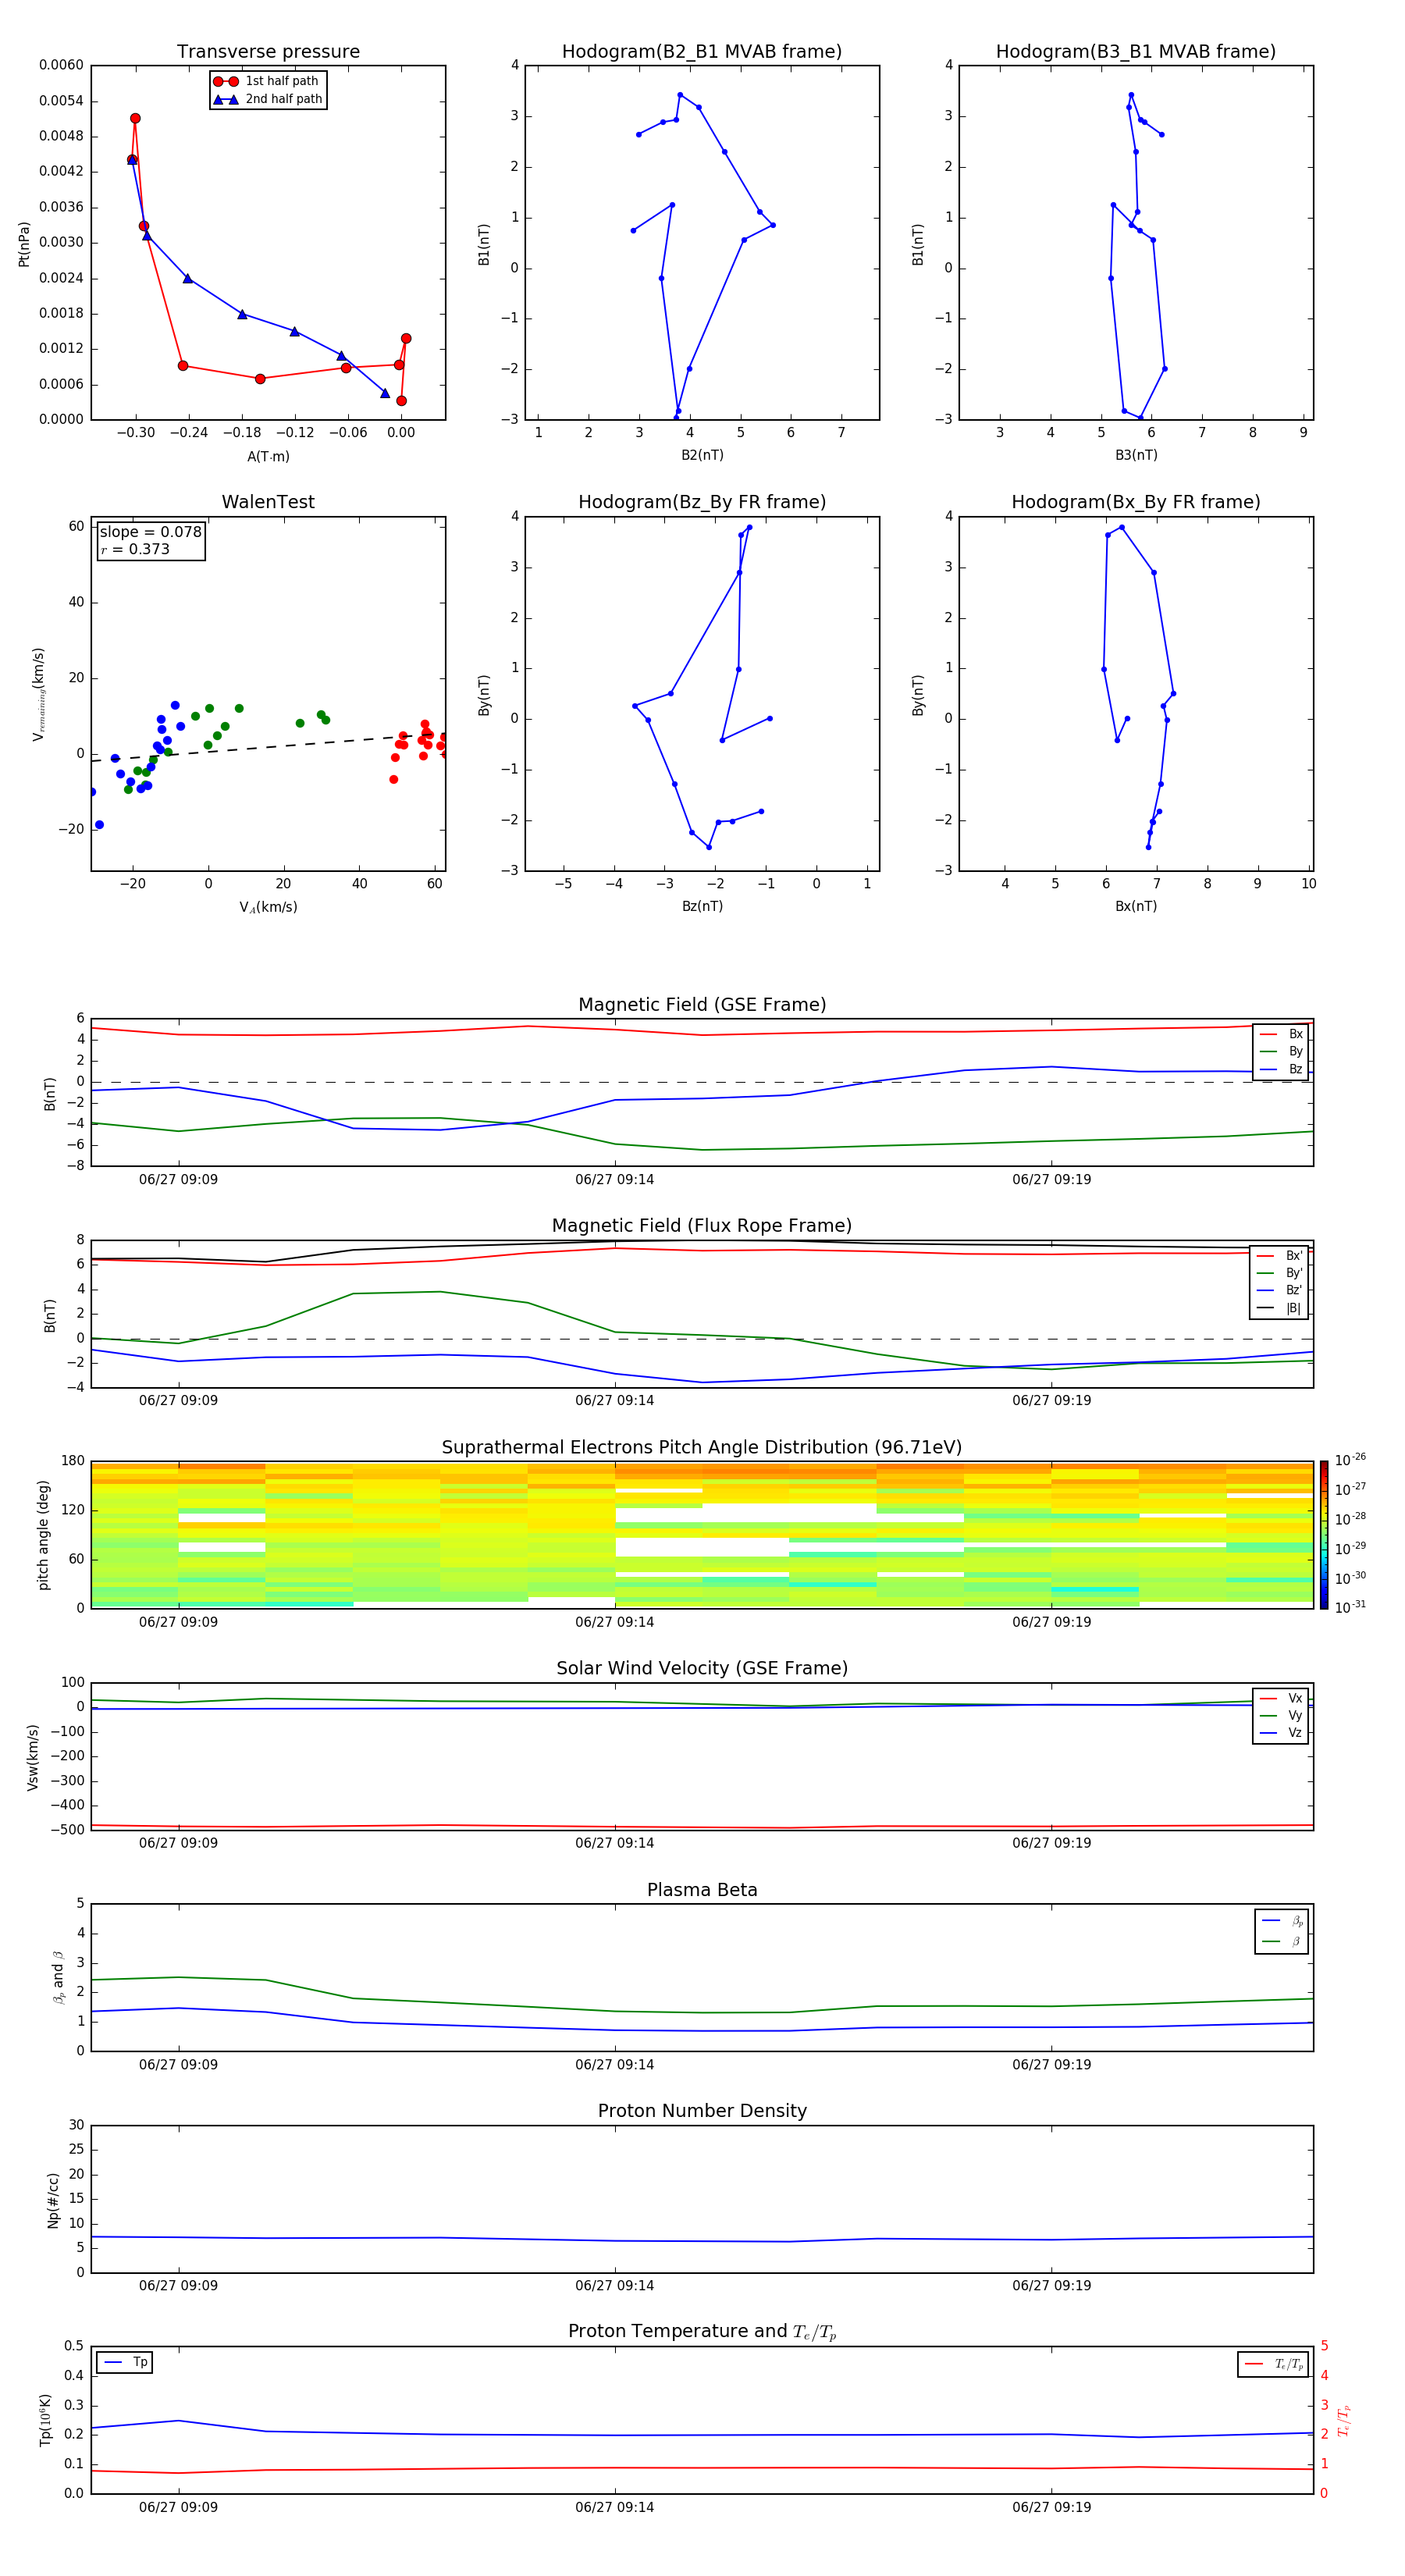Click the 'pitch angle (deg)' y-axis label

43,1535
